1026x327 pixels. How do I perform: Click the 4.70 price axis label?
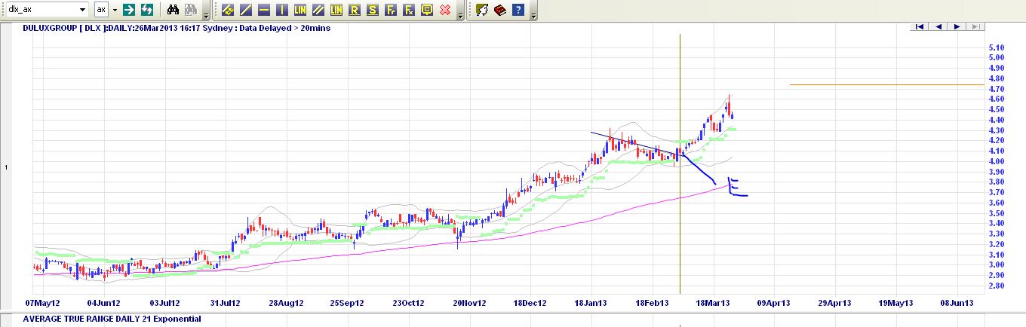996,89
